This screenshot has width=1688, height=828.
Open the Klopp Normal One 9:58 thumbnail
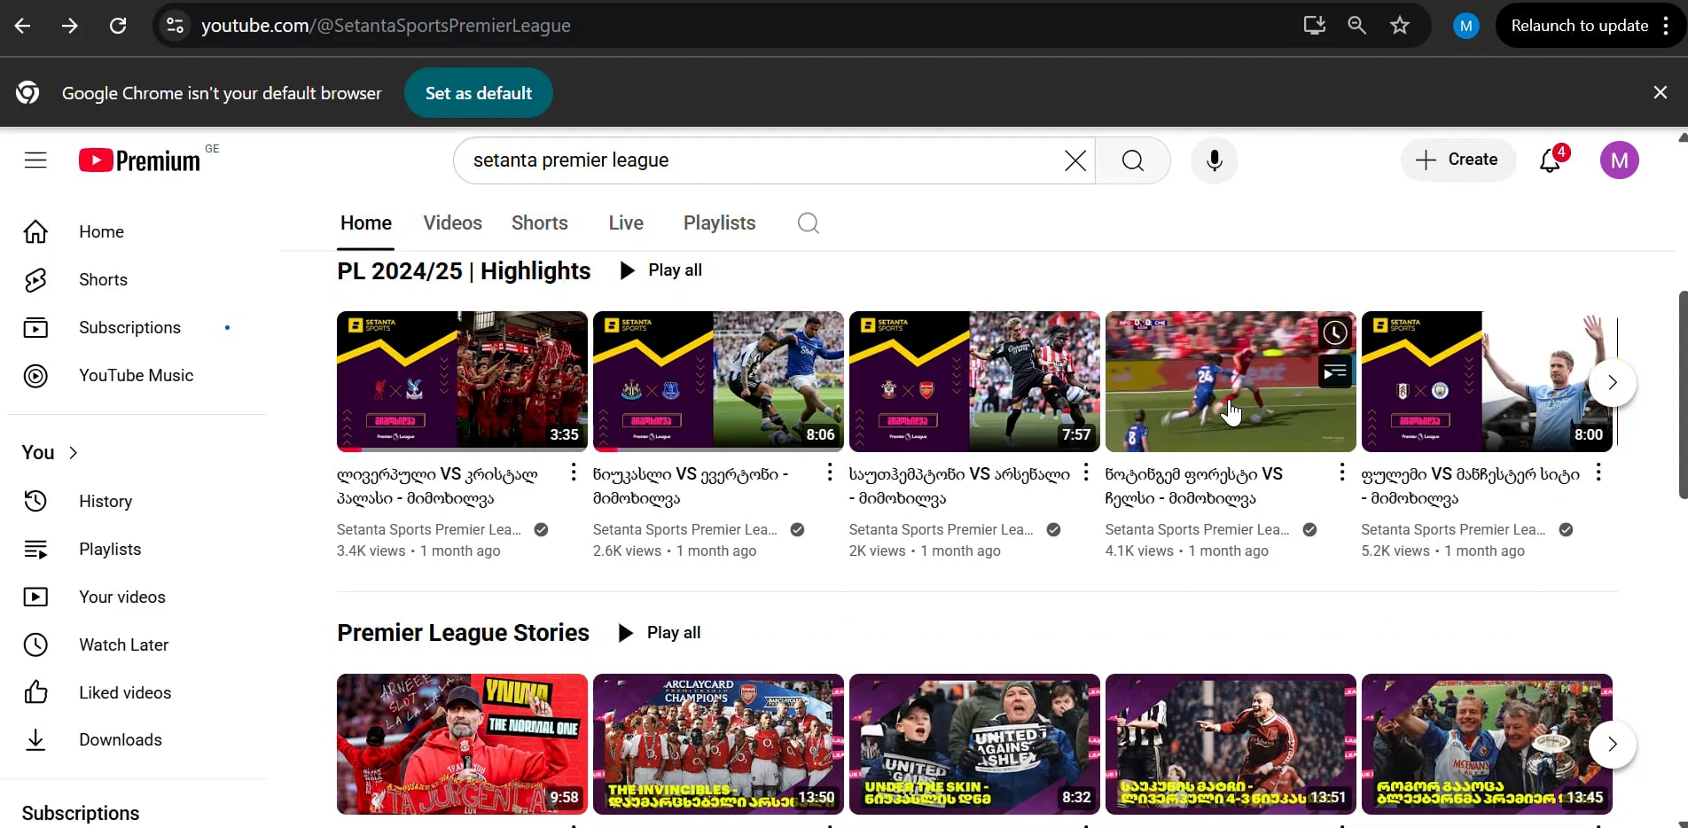462,745
